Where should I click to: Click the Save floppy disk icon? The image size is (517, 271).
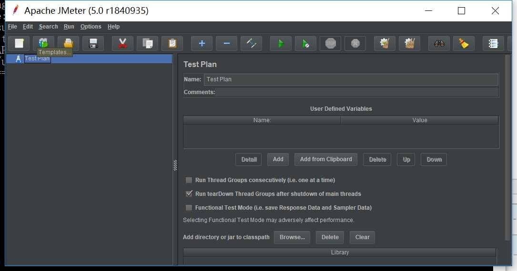(x=93, y=43)
